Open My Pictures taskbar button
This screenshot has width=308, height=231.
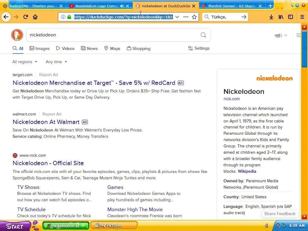tap(113, 226)
